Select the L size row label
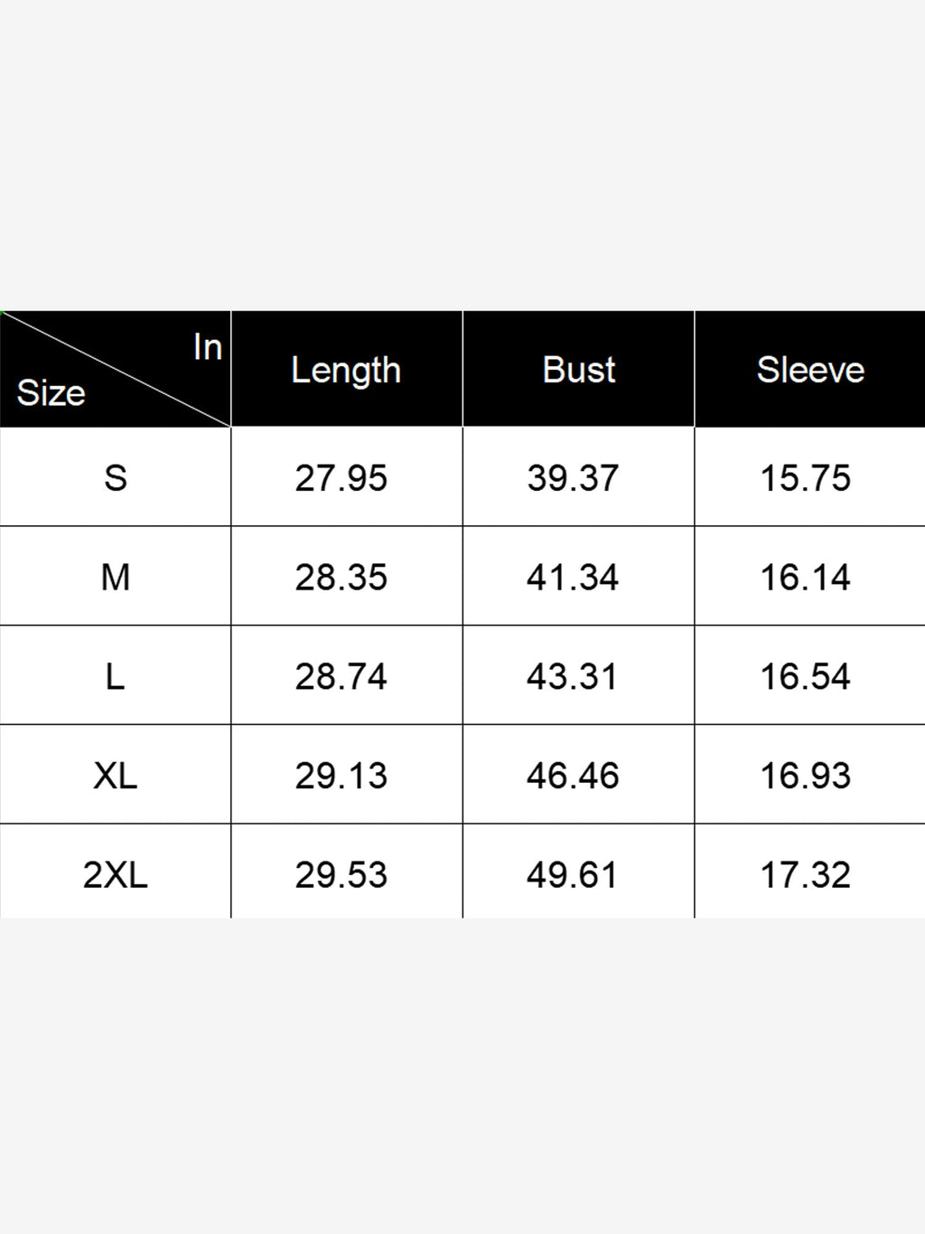The width and height of the screenshot is (925, 1234). click(115, 676)
